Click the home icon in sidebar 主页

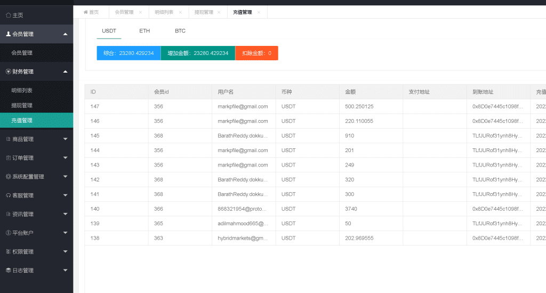8,15
